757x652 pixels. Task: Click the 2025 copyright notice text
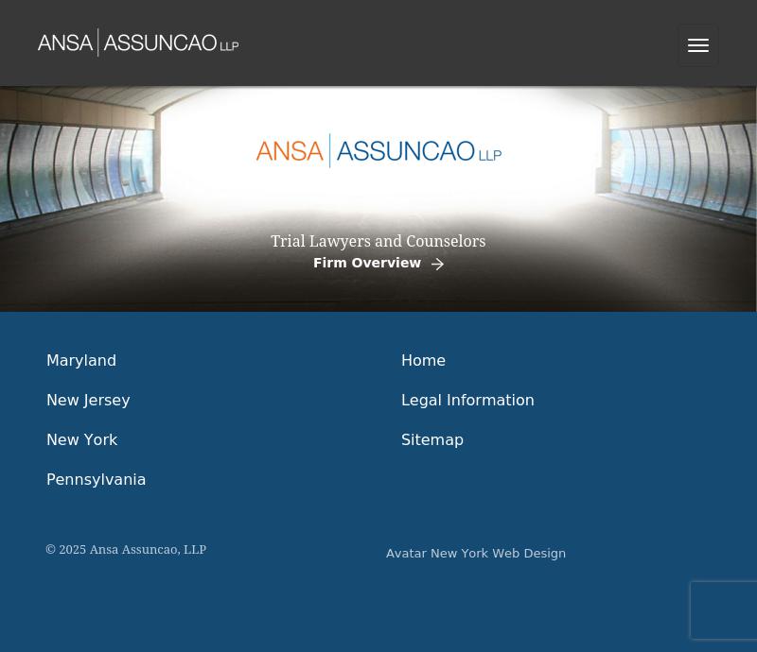[126, 549]
